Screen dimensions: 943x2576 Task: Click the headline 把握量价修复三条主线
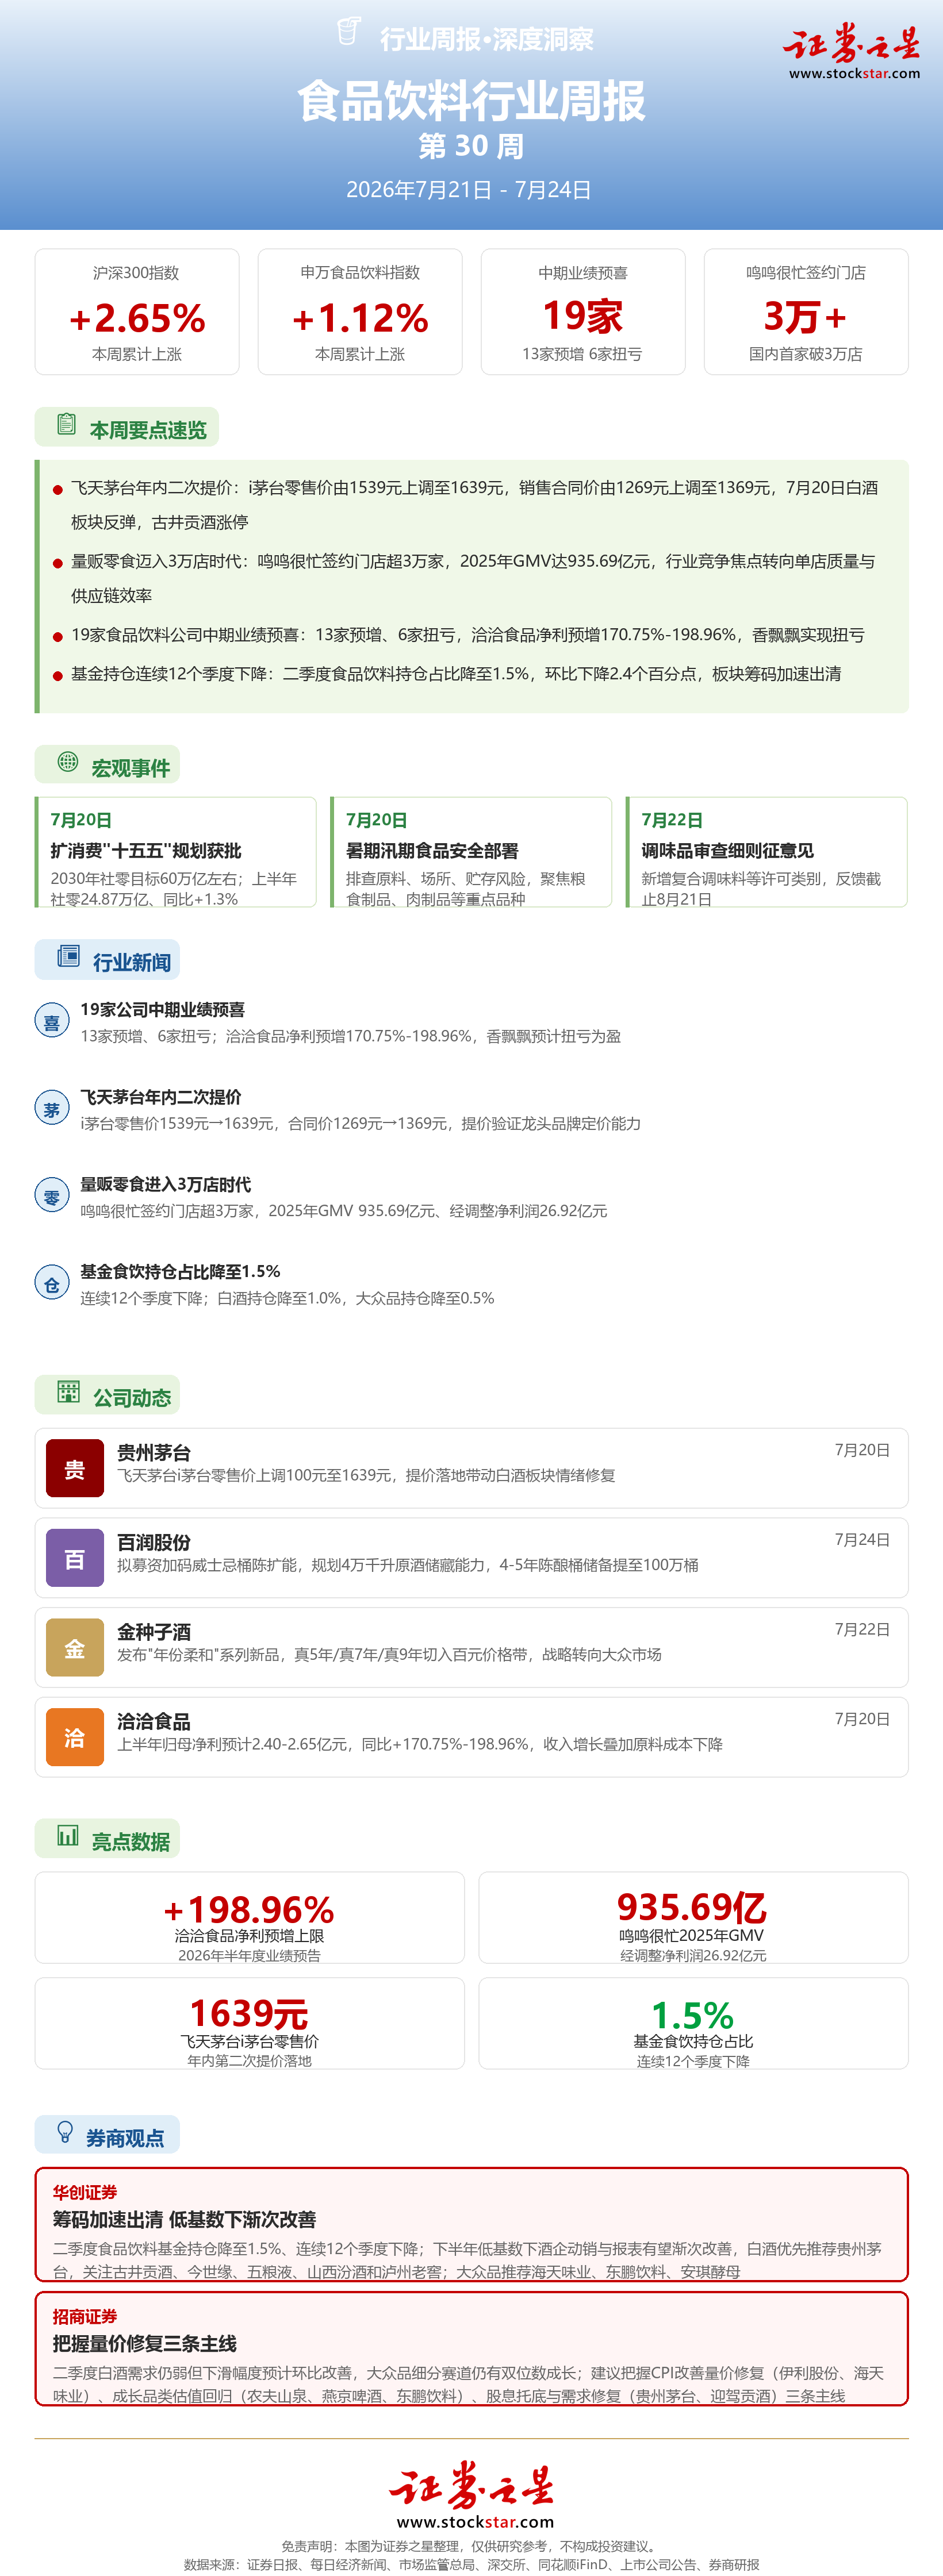point(145,2343)
